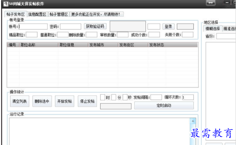Click the 时 hour input box
Viewport: 236px width, 145px height.
[x=102, y=97]
